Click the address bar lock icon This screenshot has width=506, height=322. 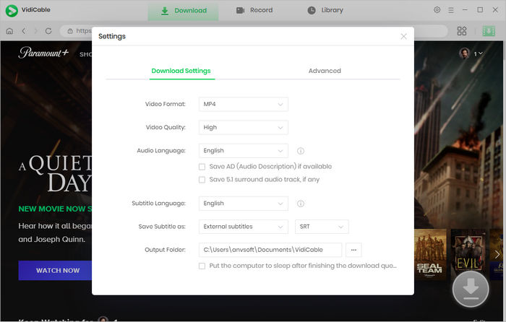[x=70, y=31]
